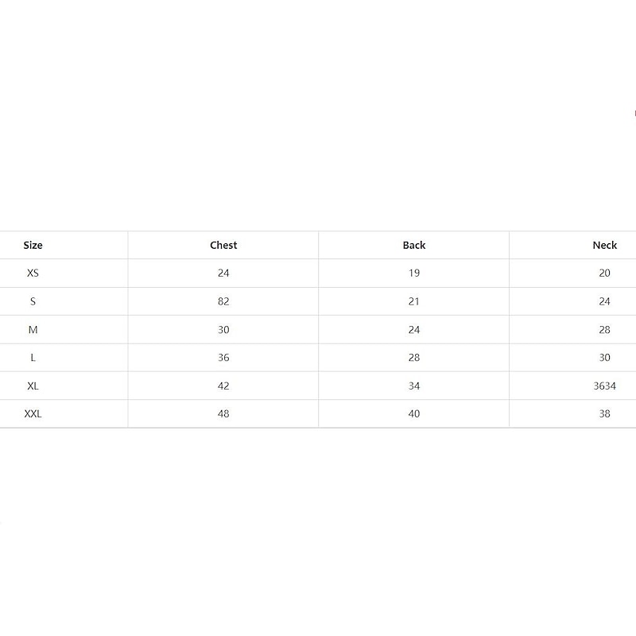636x636 pixels.
Task: Click the Back column header
Action: (x=414, y=245)
